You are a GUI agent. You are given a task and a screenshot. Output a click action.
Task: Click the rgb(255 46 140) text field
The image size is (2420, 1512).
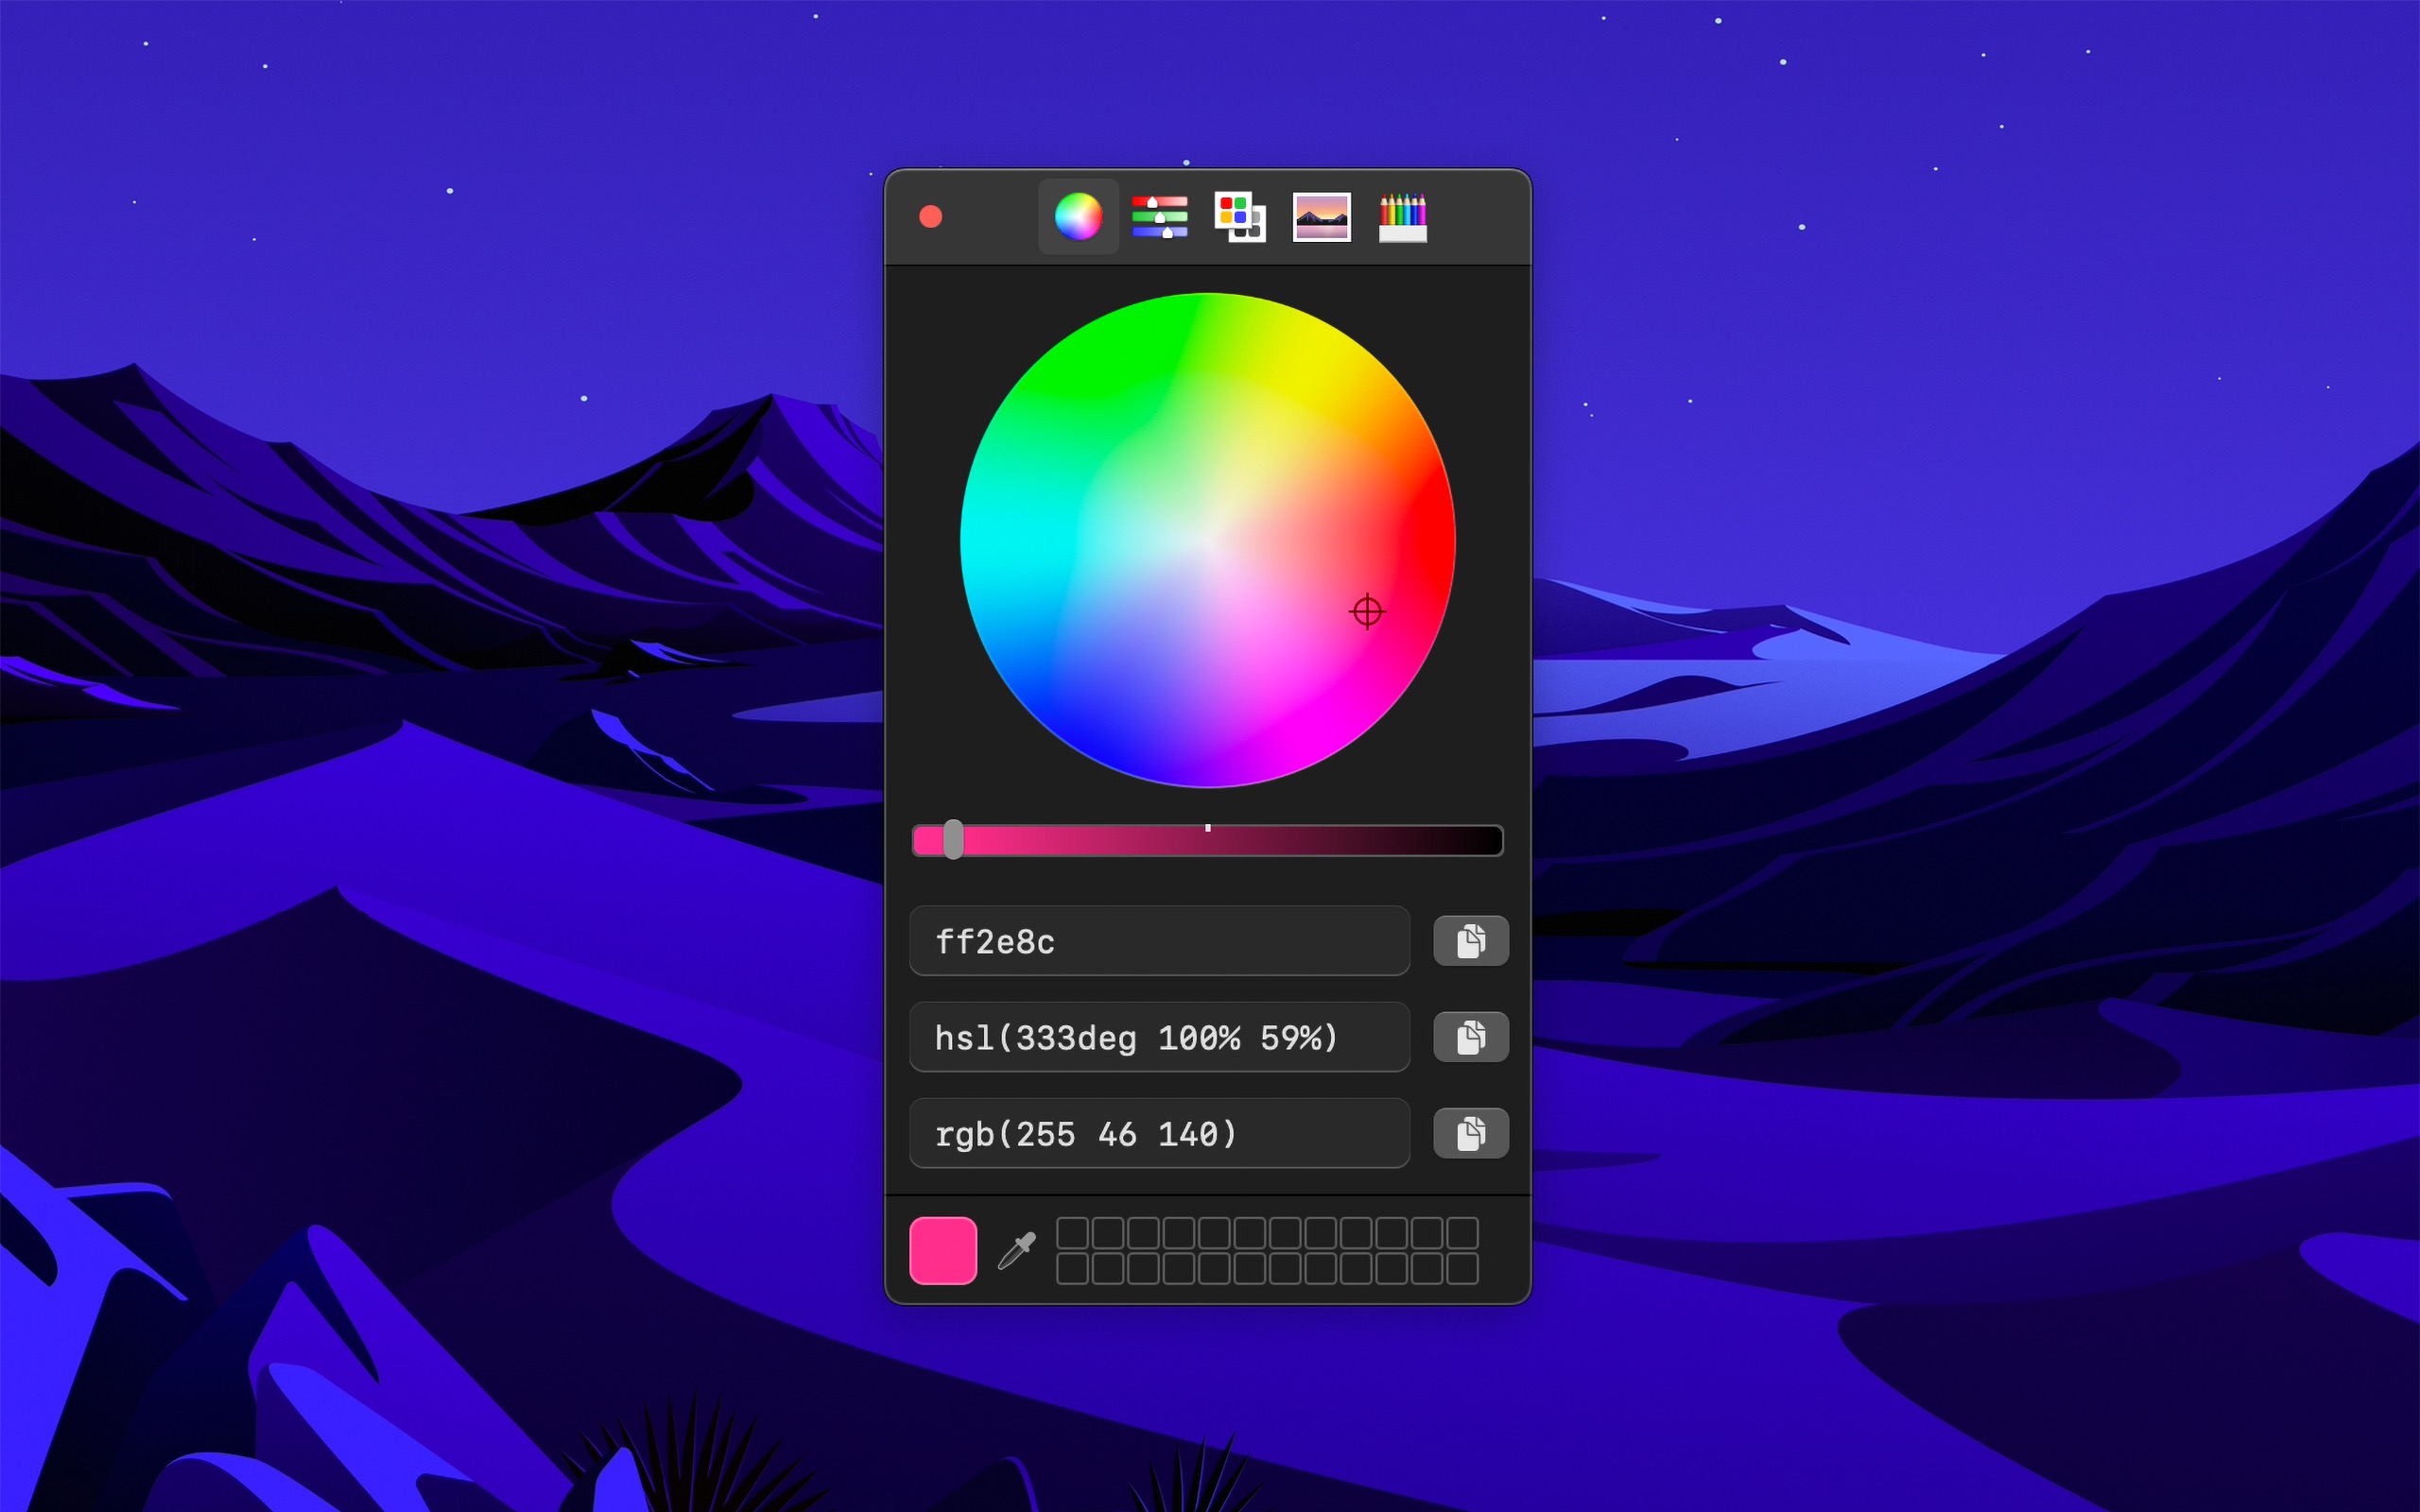(1159, 1133)
